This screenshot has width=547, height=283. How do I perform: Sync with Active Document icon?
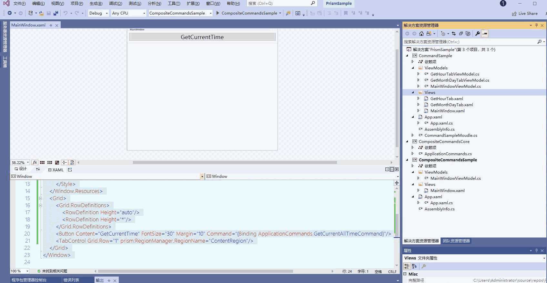(454, 34)
